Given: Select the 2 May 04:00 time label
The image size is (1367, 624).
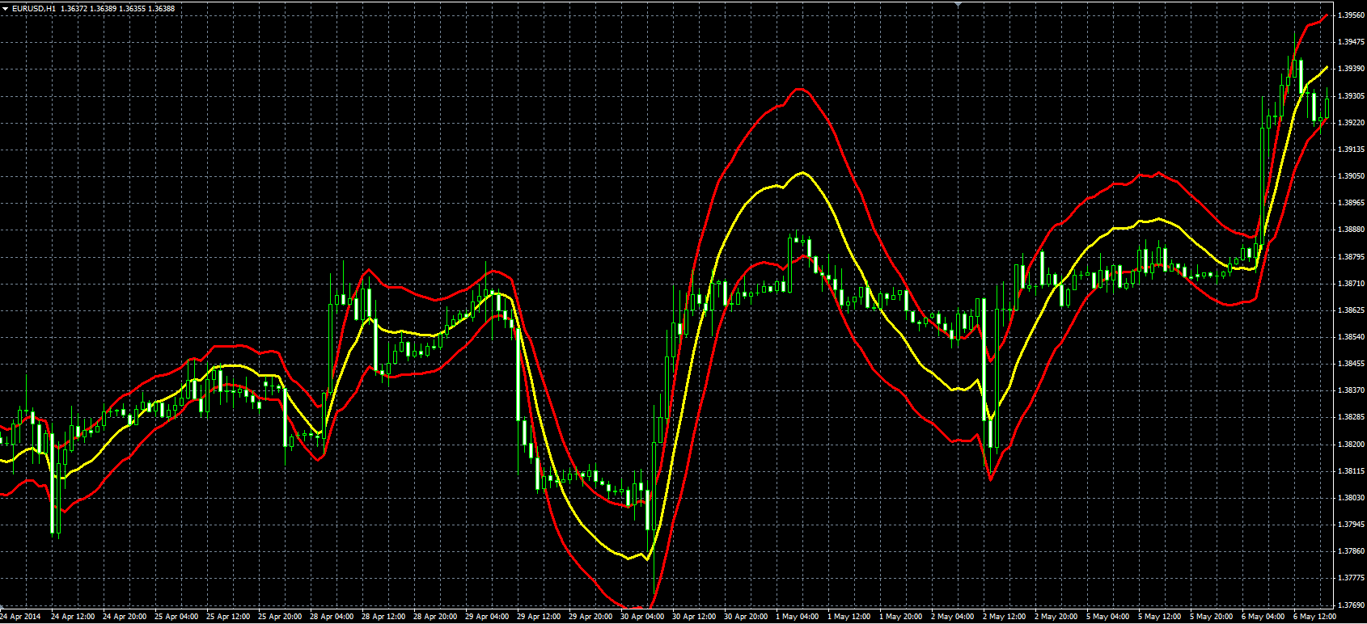Looking at the screenshot, I should tap(952, 617).
